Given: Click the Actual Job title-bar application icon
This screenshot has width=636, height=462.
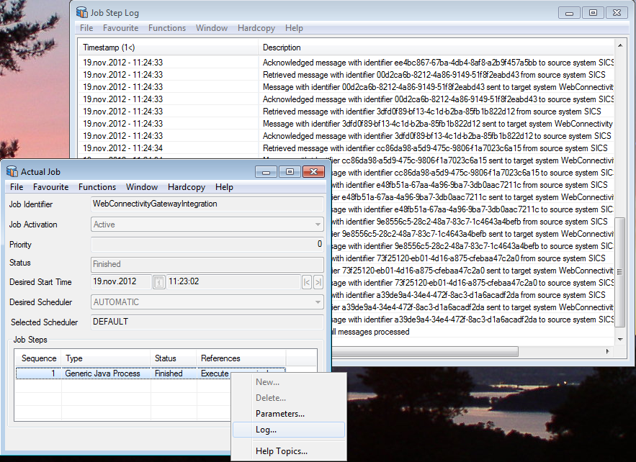Looking at the screenshot, I should pyautogui.click(x=12, y=171).
